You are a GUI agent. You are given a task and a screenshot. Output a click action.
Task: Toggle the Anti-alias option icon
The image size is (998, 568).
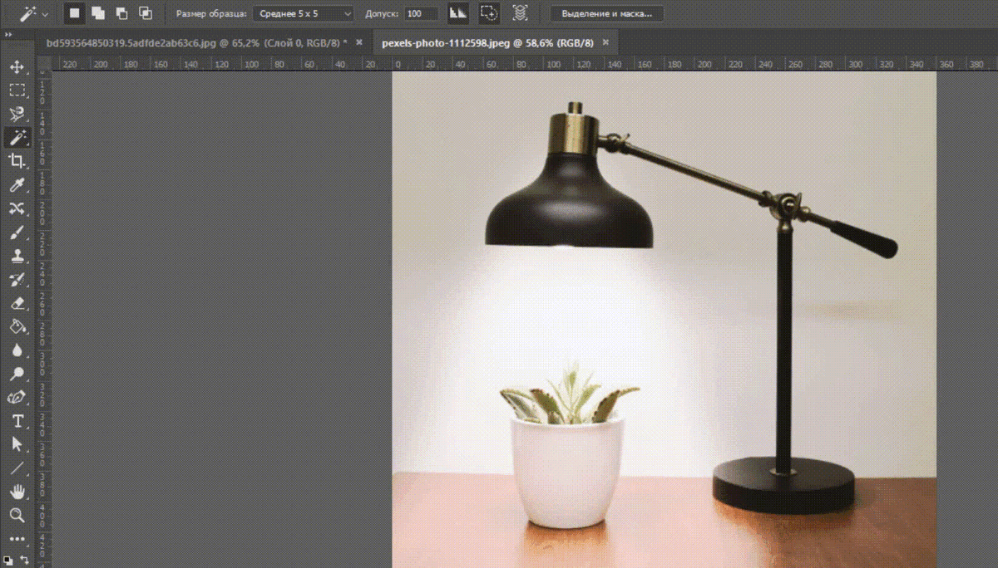pyautogui.click(x=458, y=13)
